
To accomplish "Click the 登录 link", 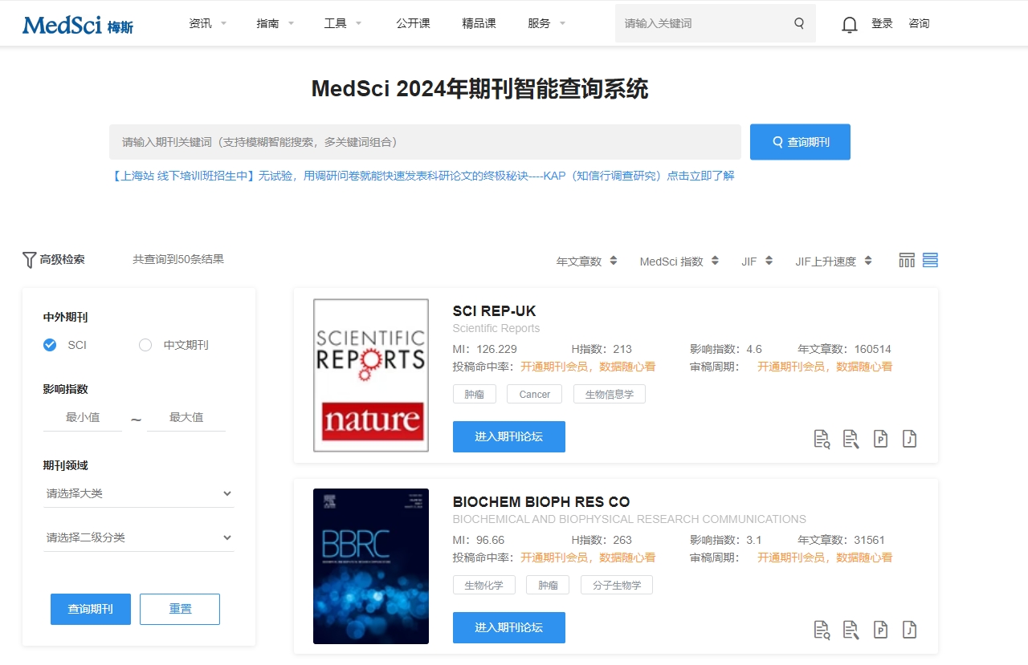I will coord(882,23).
